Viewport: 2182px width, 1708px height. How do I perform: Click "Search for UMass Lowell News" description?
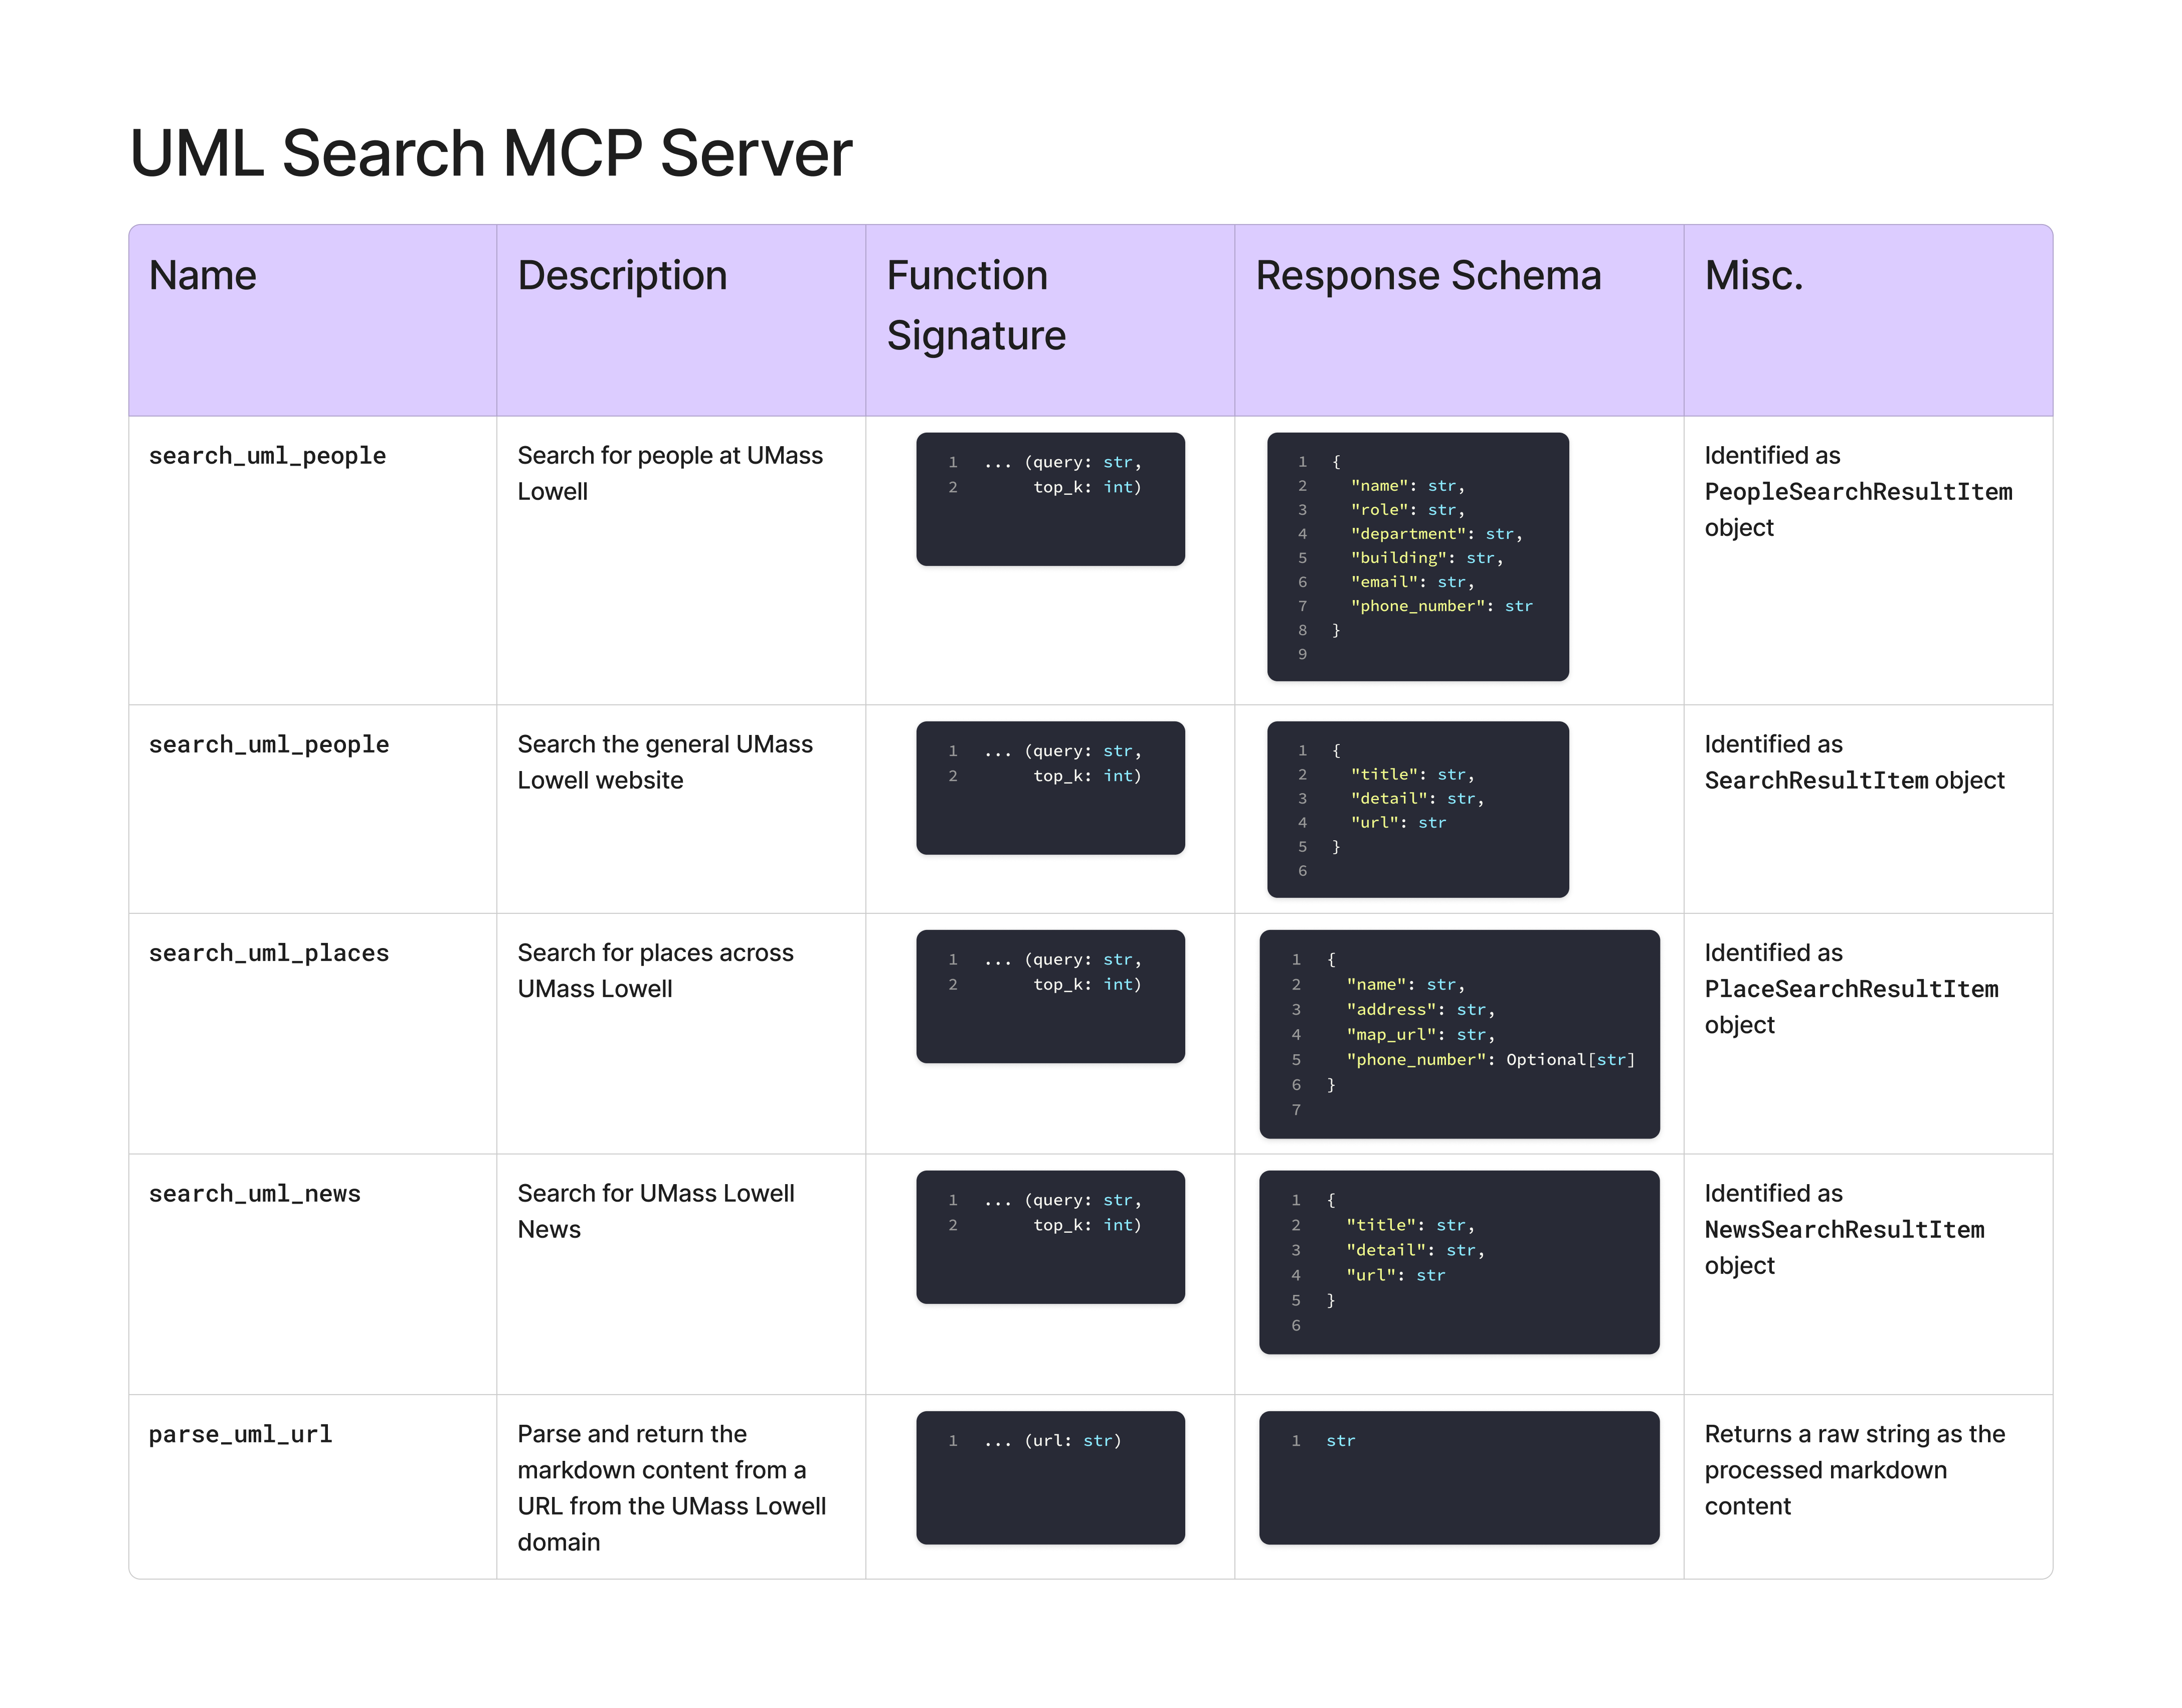[656, 1211]
